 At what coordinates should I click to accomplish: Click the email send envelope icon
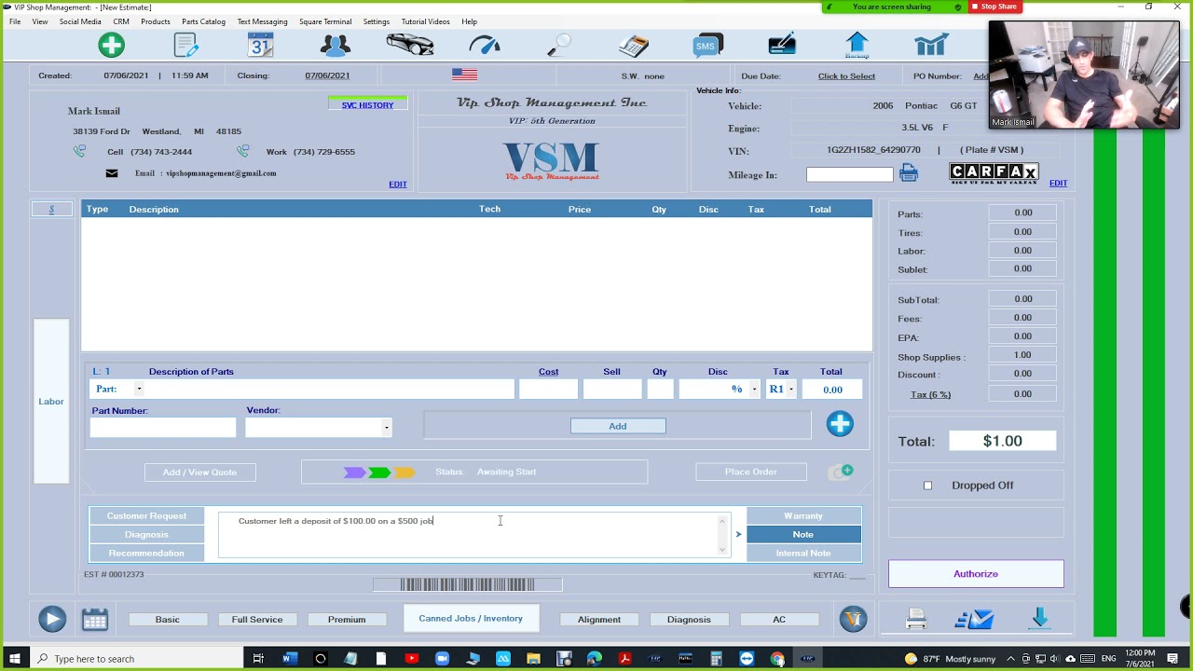pos(975,619)
